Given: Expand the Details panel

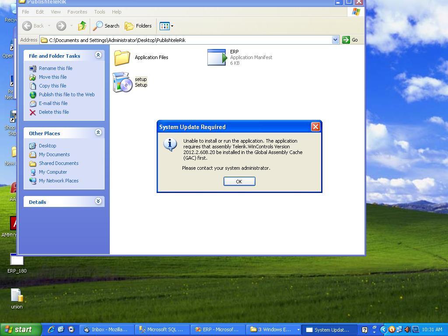Looking at the screenshot, I should point(98,201).
